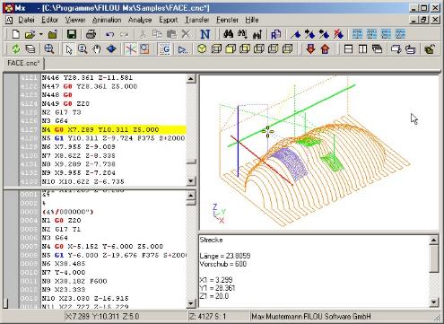Select the zoom magnifier tool
Image resolution: width=444 pixels, height=324 pixels.
click(x=83, y=48)
